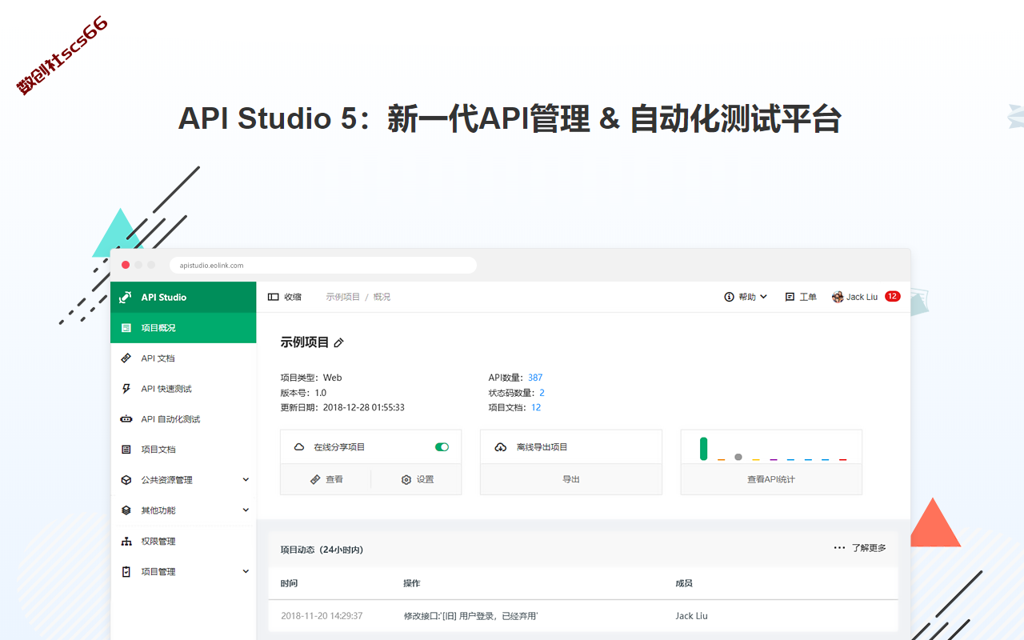This screenshot has height=640, width=1024.
Task: Click the 成员 column header
Action: [x=684, y=583]
